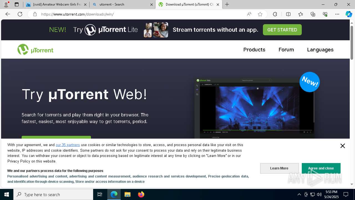Close the utorrent - Search tab

tap(151, 4)
